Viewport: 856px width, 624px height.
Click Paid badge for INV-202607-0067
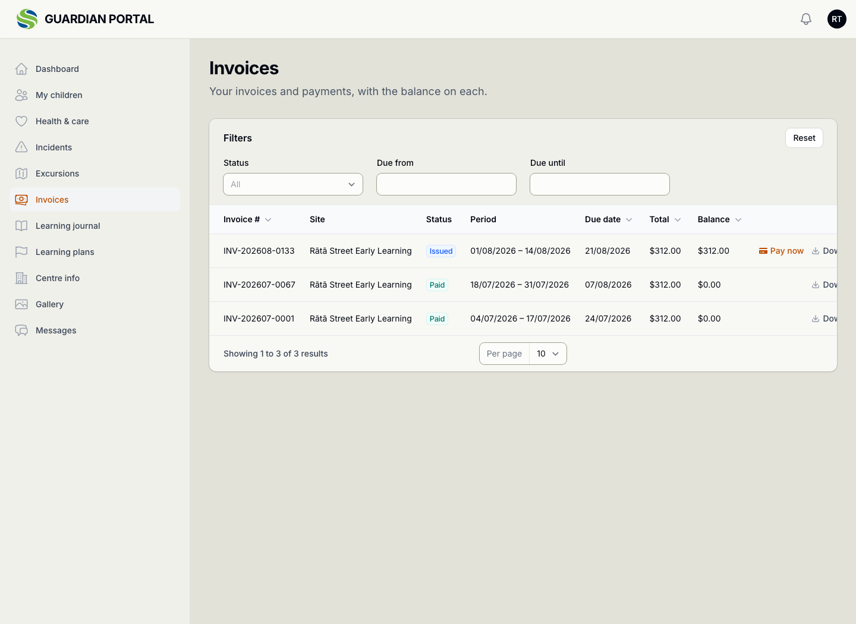(x=438, y=285)
